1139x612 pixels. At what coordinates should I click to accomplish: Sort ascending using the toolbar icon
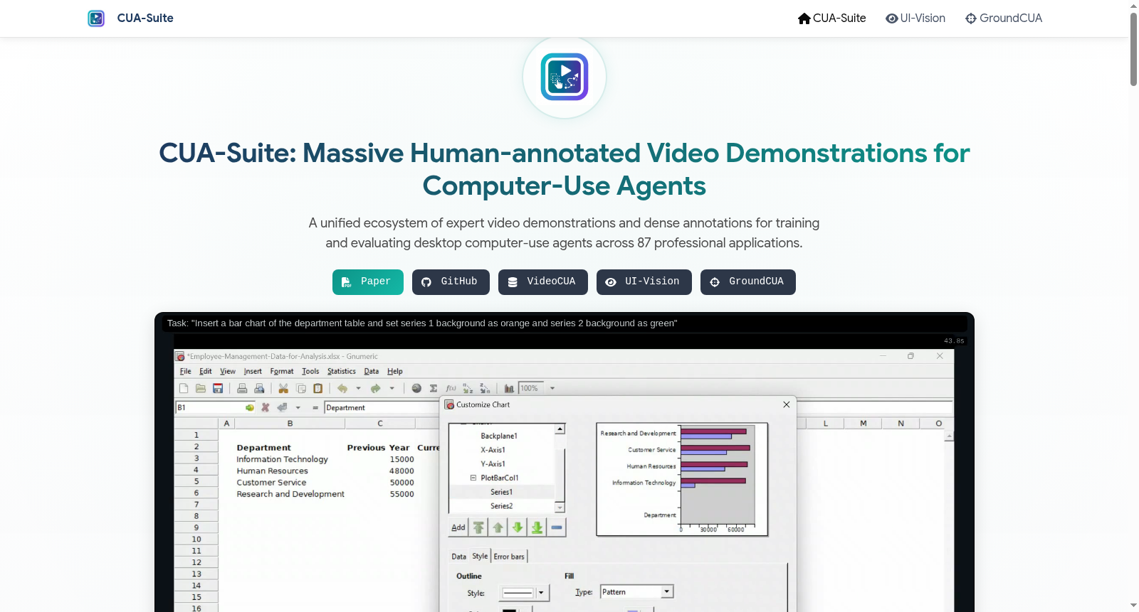coord(468,388)
